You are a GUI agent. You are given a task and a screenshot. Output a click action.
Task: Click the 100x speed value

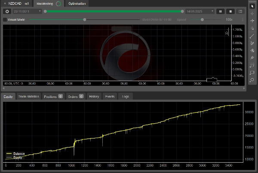pos(229,20)
